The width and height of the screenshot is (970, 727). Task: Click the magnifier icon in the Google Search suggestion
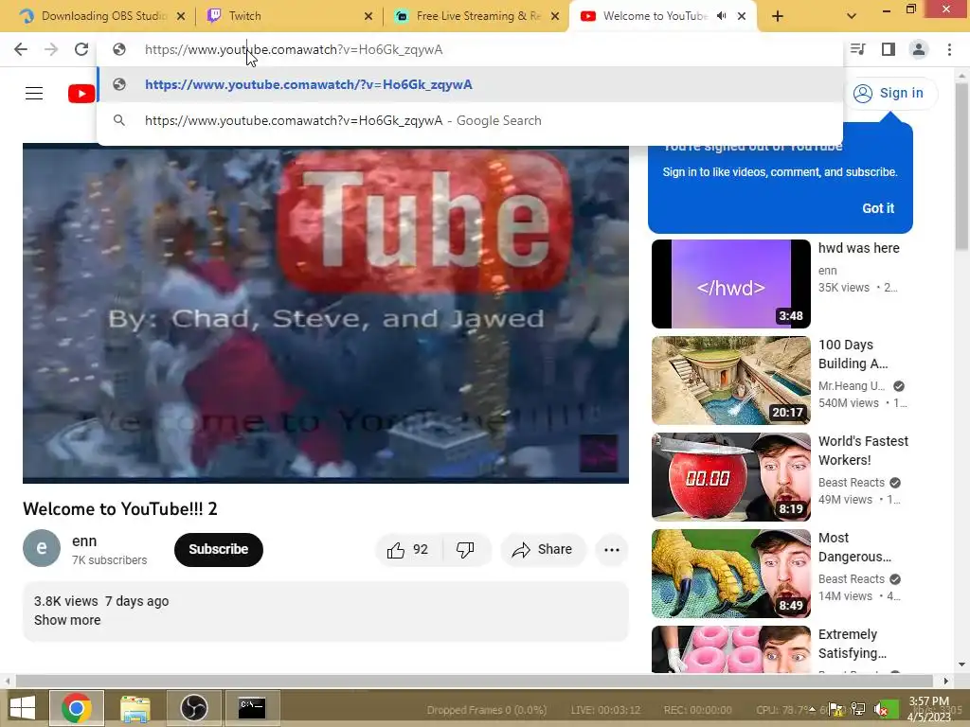(x=119, y=120)
